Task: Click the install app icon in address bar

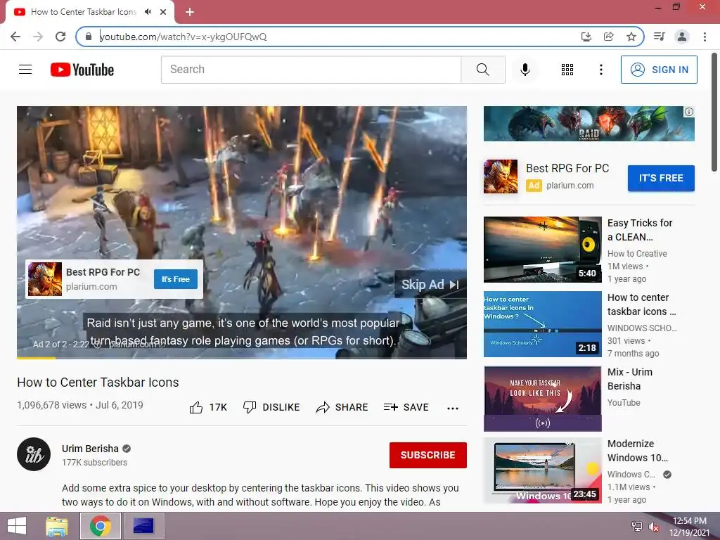Action: (x=586, y=37)
